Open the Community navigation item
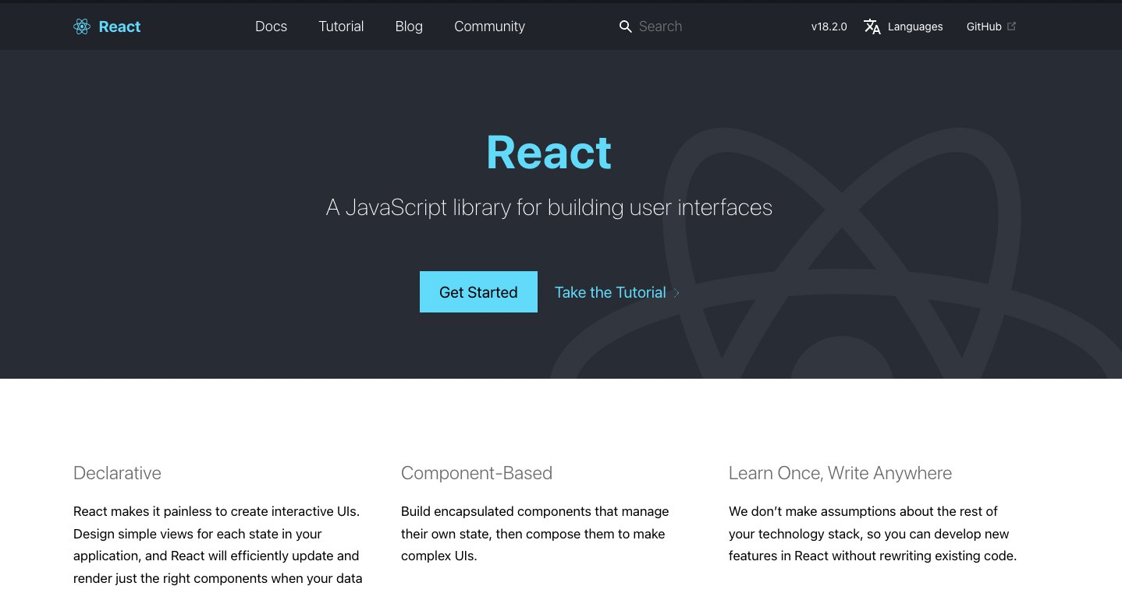 (x=489, y=26)
